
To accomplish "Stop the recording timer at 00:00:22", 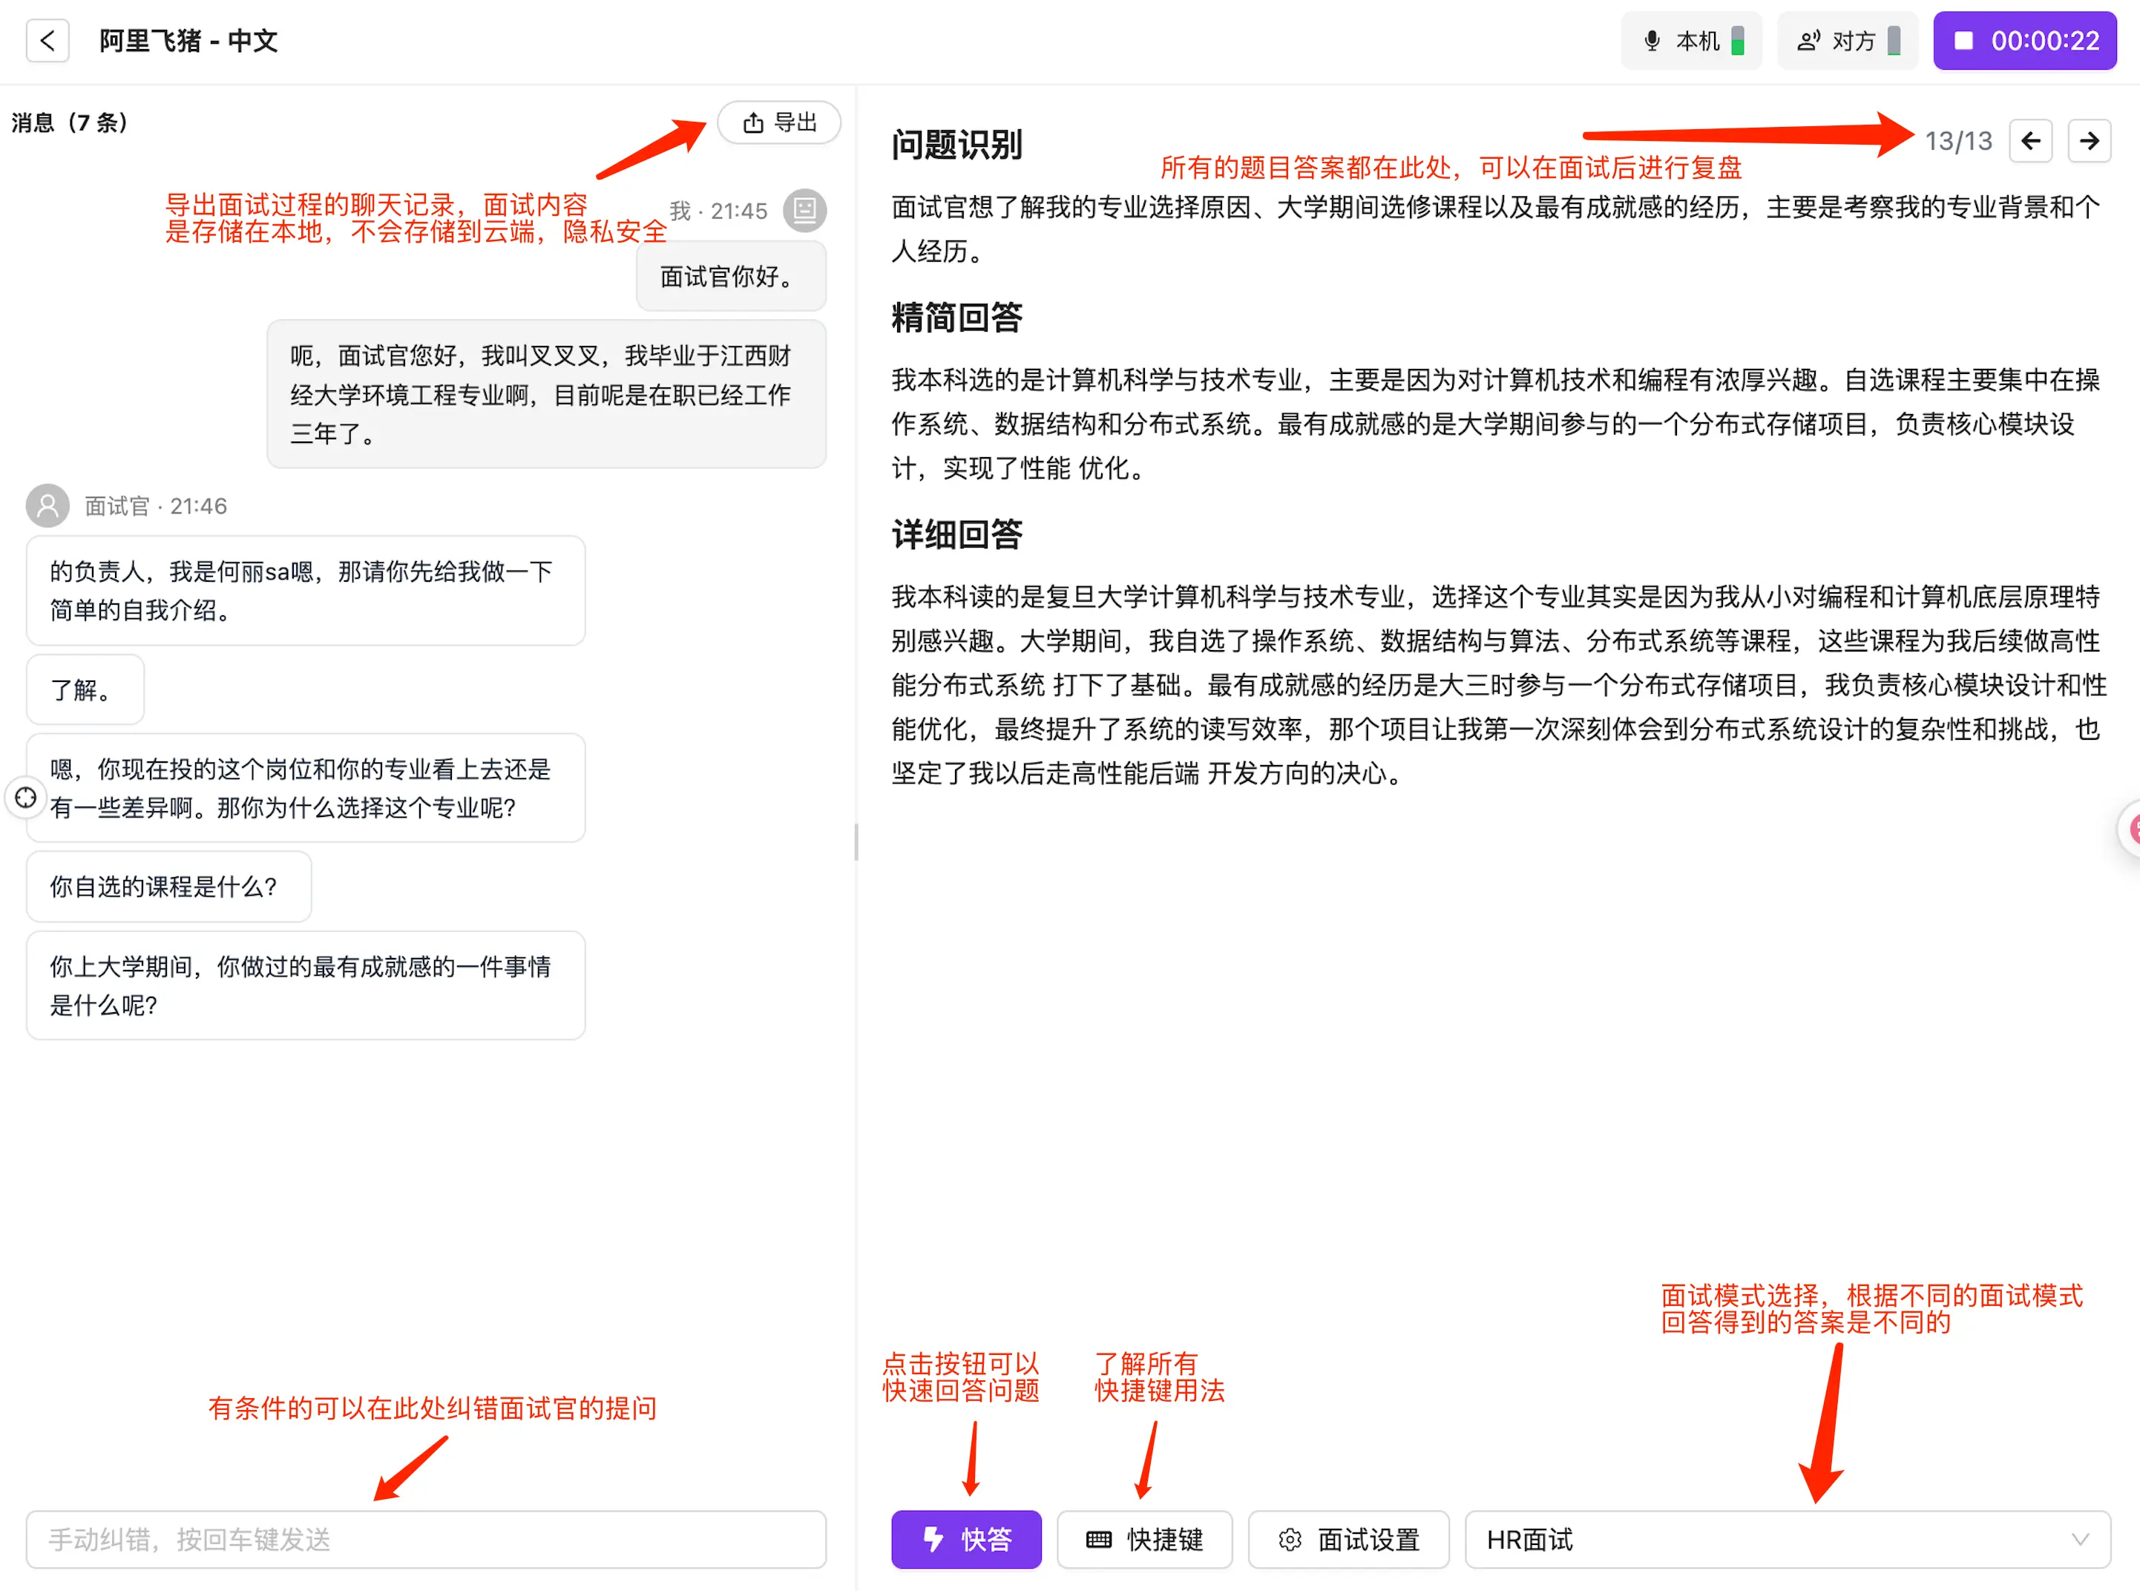I will pos(2024,41).
